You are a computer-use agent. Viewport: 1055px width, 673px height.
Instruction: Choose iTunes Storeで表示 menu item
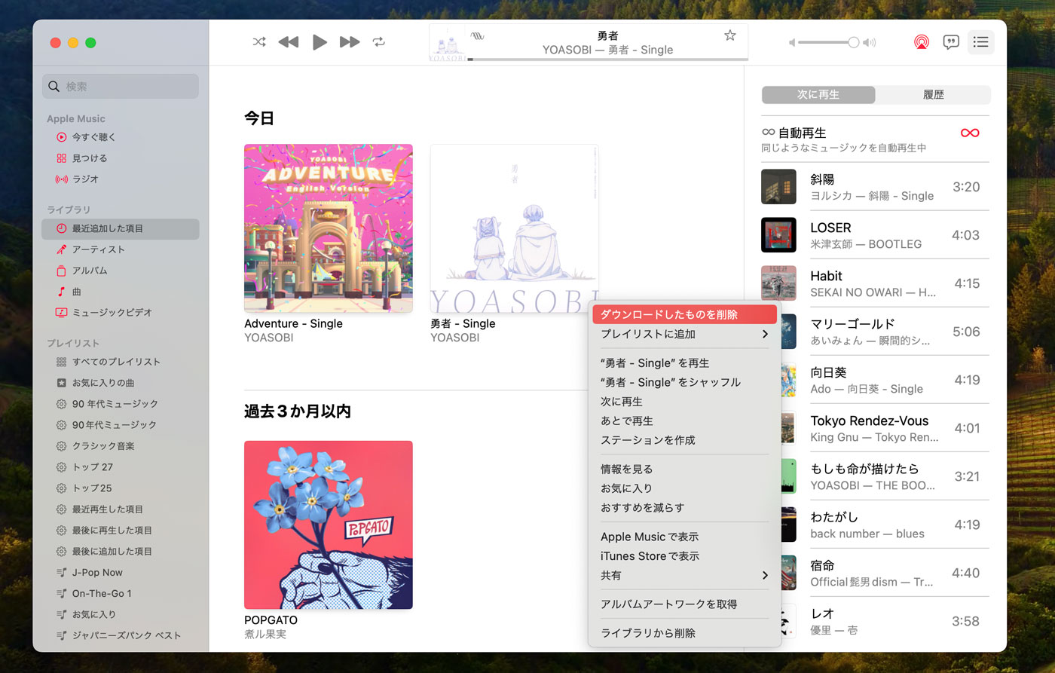(684, 556)
